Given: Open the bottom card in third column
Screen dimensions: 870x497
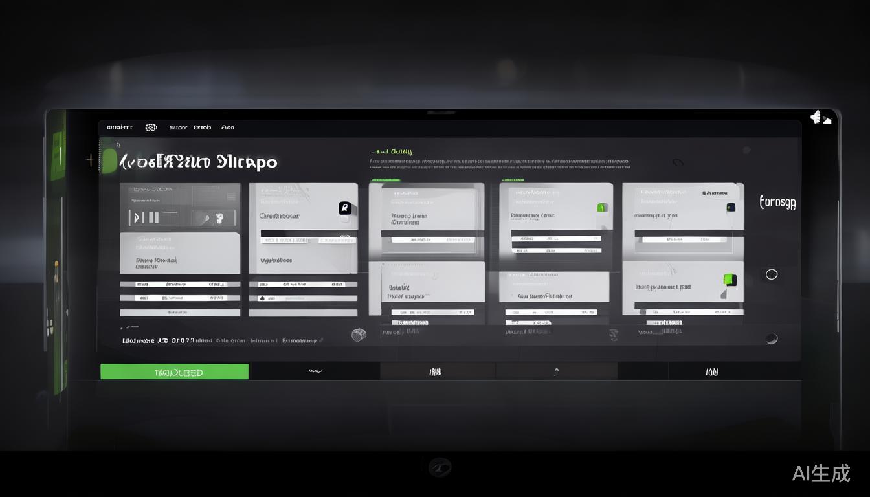Looking at the screenshot, I should coord(427,289).
